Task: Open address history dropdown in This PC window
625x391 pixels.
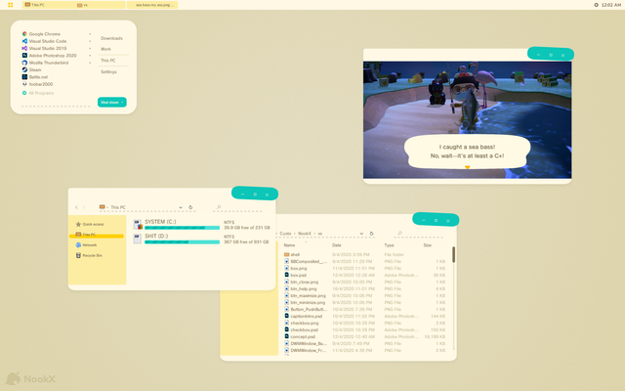Action: point(181,207)
